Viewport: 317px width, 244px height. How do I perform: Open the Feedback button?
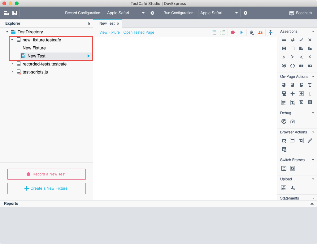point(301,13)
